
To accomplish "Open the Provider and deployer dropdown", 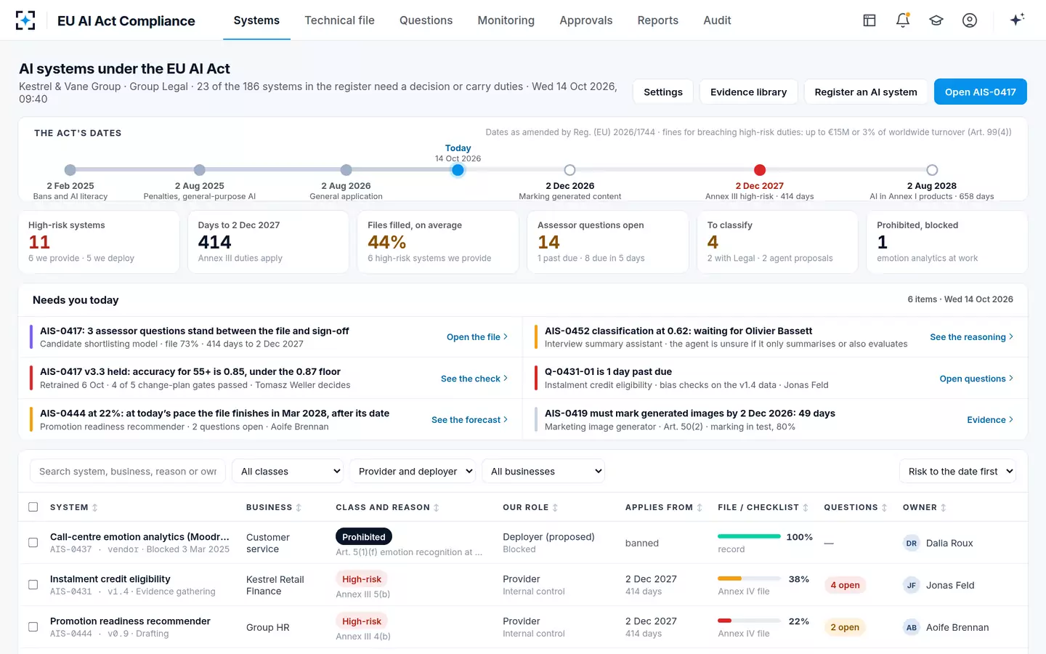I will pos(413,472).
